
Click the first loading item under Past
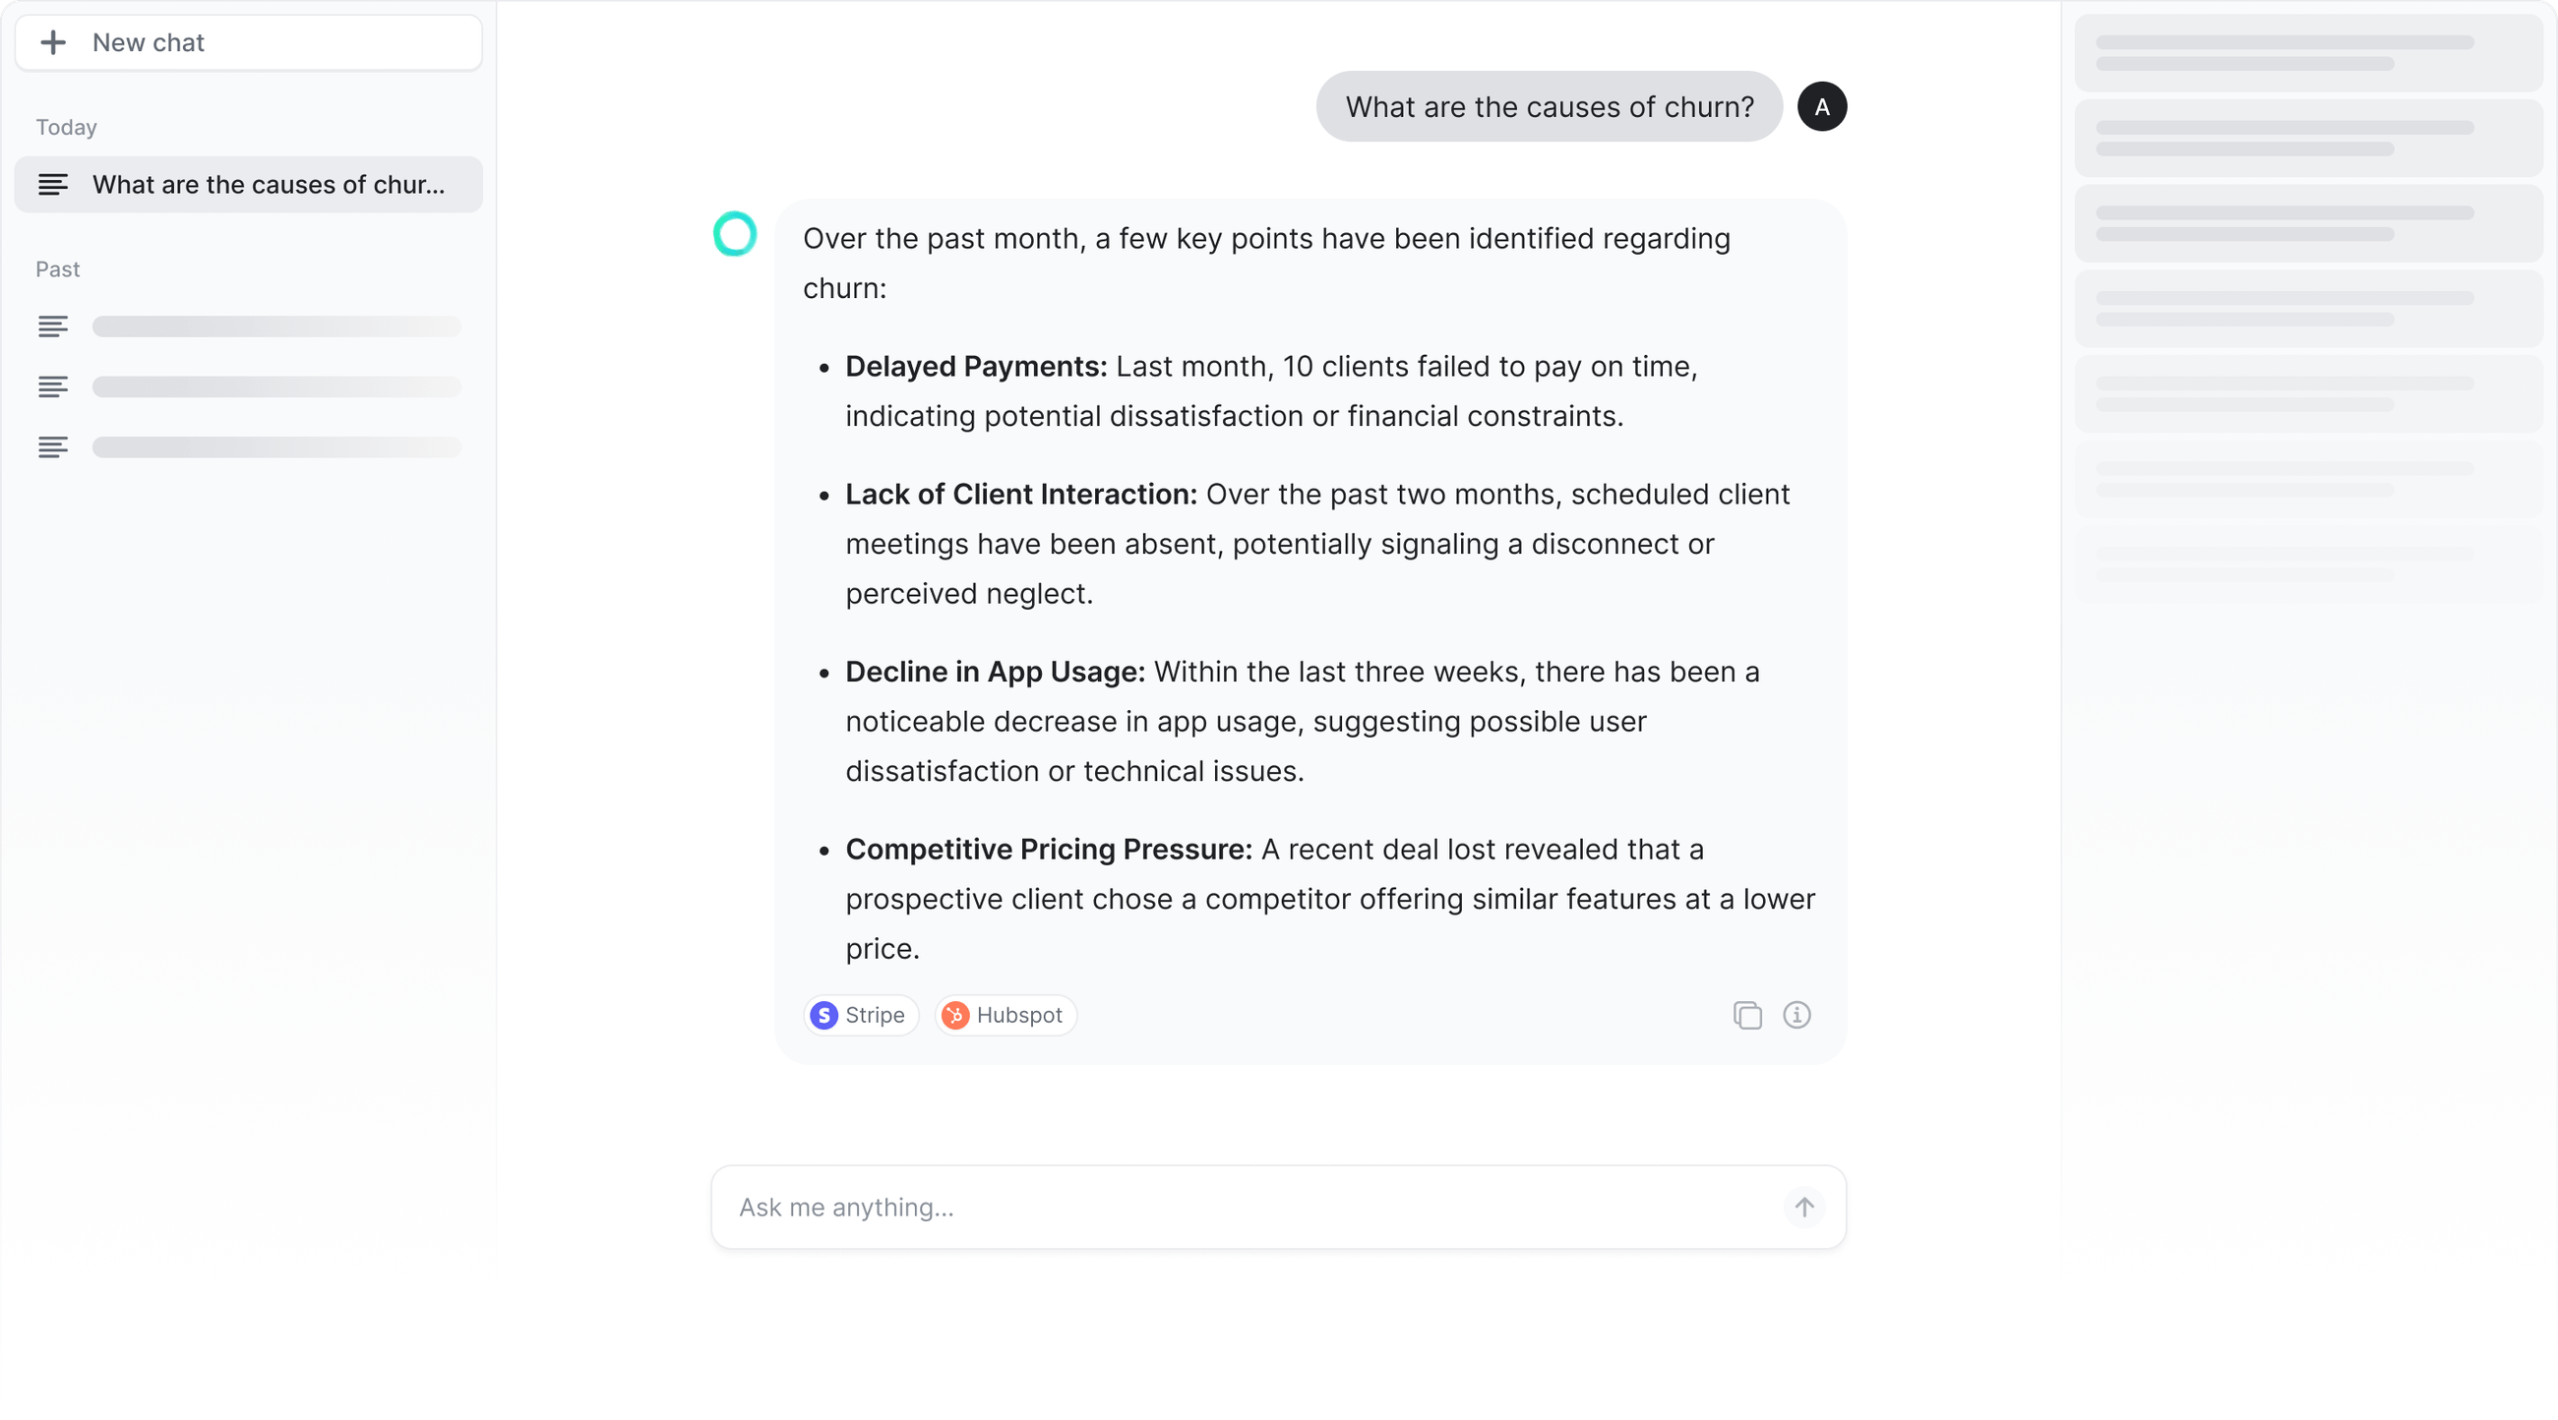coord(276,325)
